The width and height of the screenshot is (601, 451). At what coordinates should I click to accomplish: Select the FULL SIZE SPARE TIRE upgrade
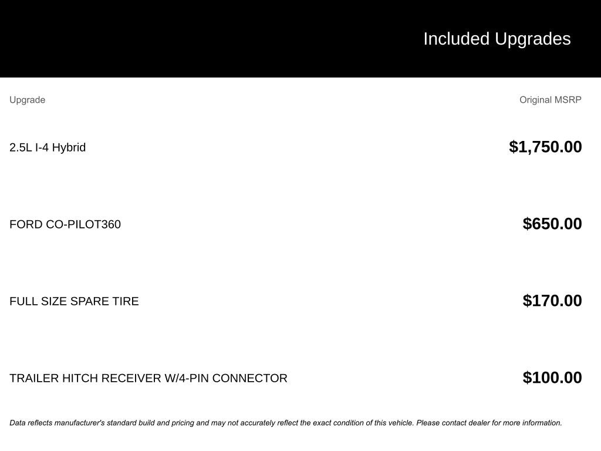click(x=74, y=301)
